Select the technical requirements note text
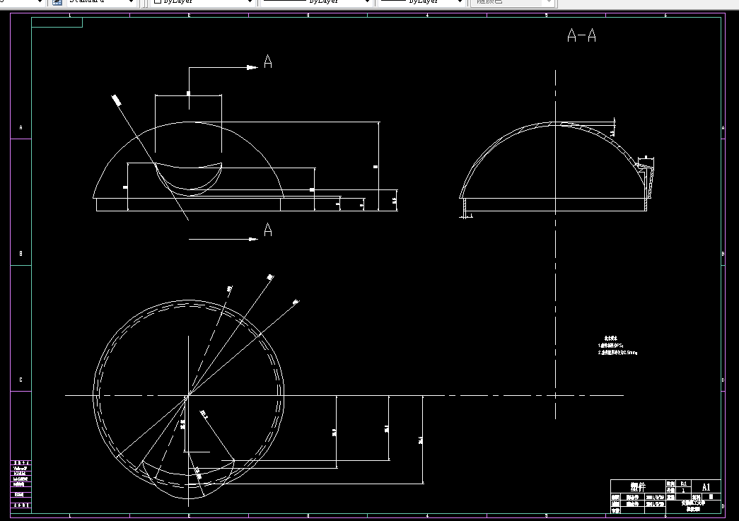The image size is (739, 521). 617,345
